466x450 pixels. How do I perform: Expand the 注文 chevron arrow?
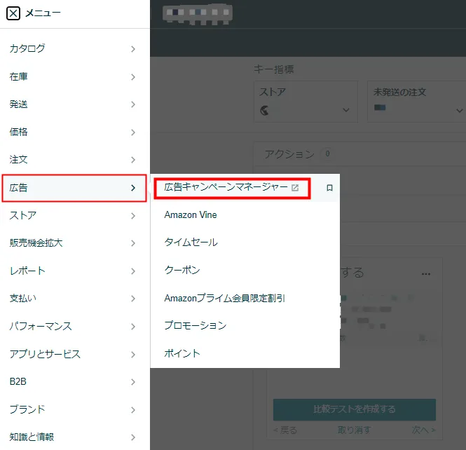[x=133, y=160]
